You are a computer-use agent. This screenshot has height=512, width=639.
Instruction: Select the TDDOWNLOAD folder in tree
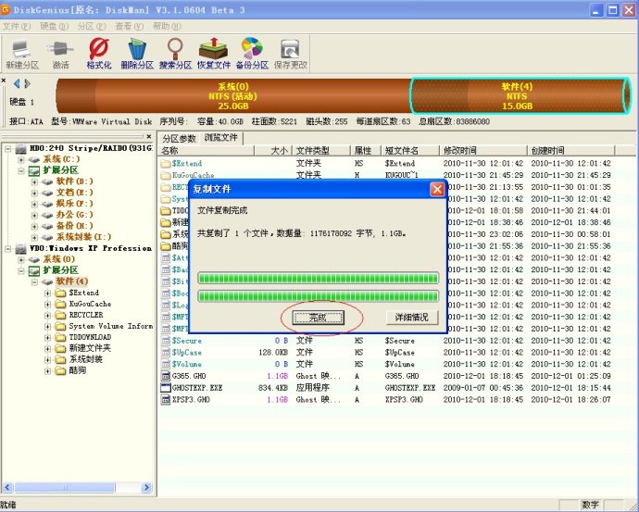90,337
